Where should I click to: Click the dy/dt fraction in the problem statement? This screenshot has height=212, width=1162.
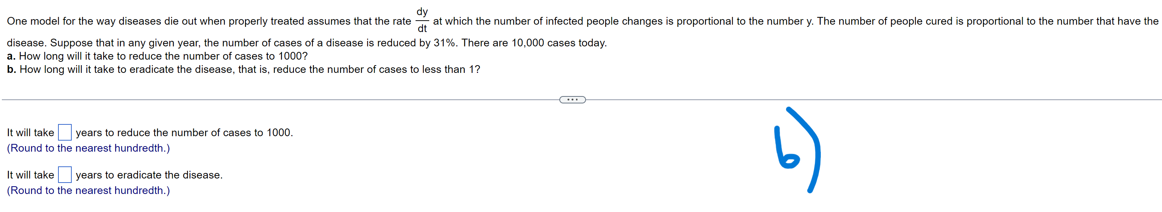pos(423,20)
